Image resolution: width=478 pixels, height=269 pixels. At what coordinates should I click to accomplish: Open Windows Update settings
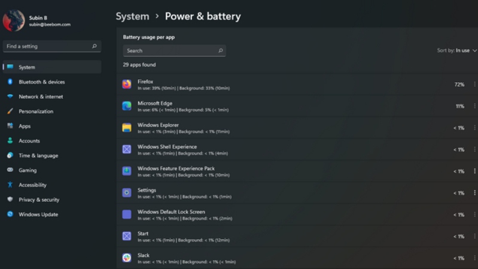click(x=52, y=214)
